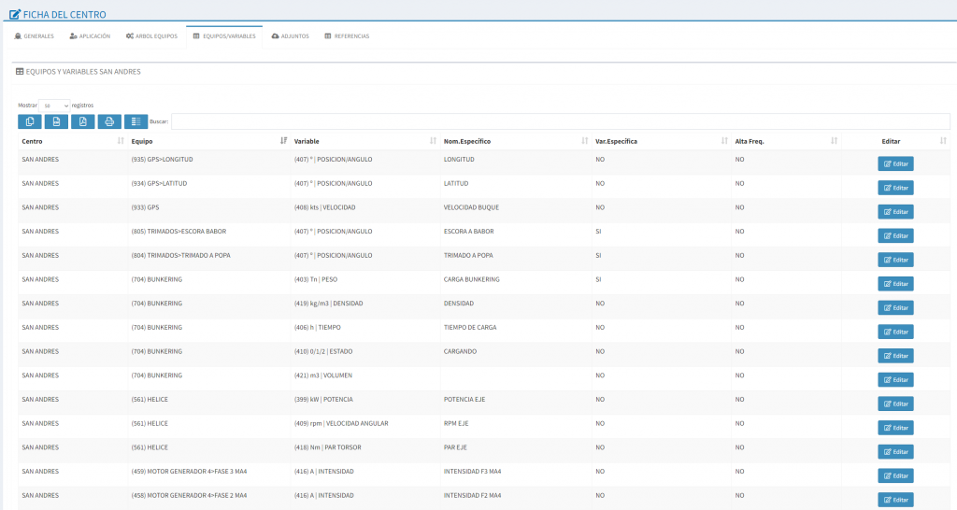
Task: Export table with the CSV file icon
Action: pyautogui.click(x=56, y=121)
